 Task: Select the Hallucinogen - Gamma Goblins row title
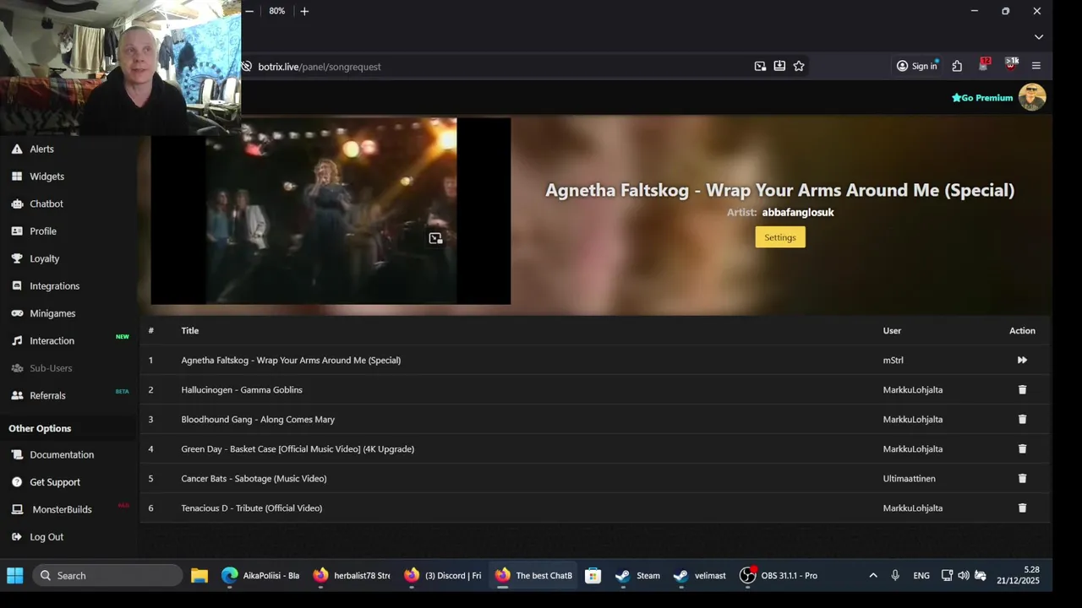click(x=242, y=390)
